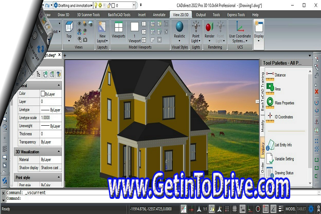Open the Drawing Status tool
Viewport: 321px width, 214px height.
point(280,173)
